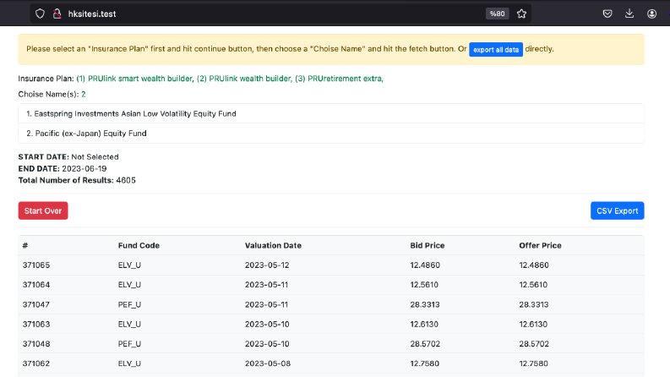Click row number 371064
The width and height of the screenshot is (670, 377).
tap(36, 285)
